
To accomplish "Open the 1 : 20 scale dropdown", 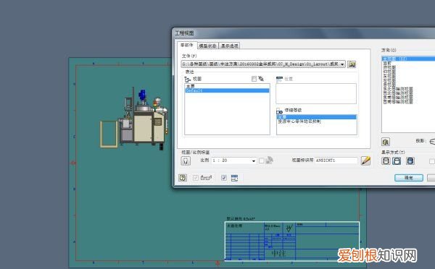I will click(x=254, y=161).
